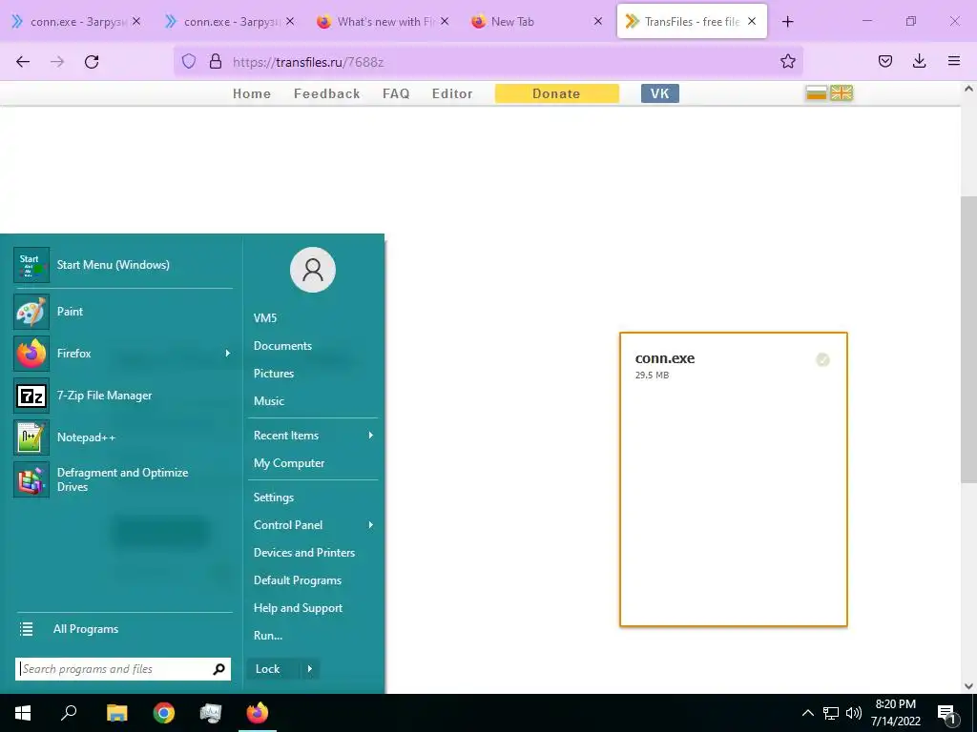Click the Windows Start button on the taskbar
Image resolution: width=977 pixels, height=732 pixels.
(x=23, y=713)
